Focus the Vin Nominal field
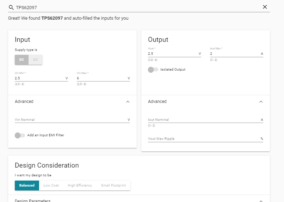Image resolution: width=284 pixels, height=202 pixels. coord(70,120)
